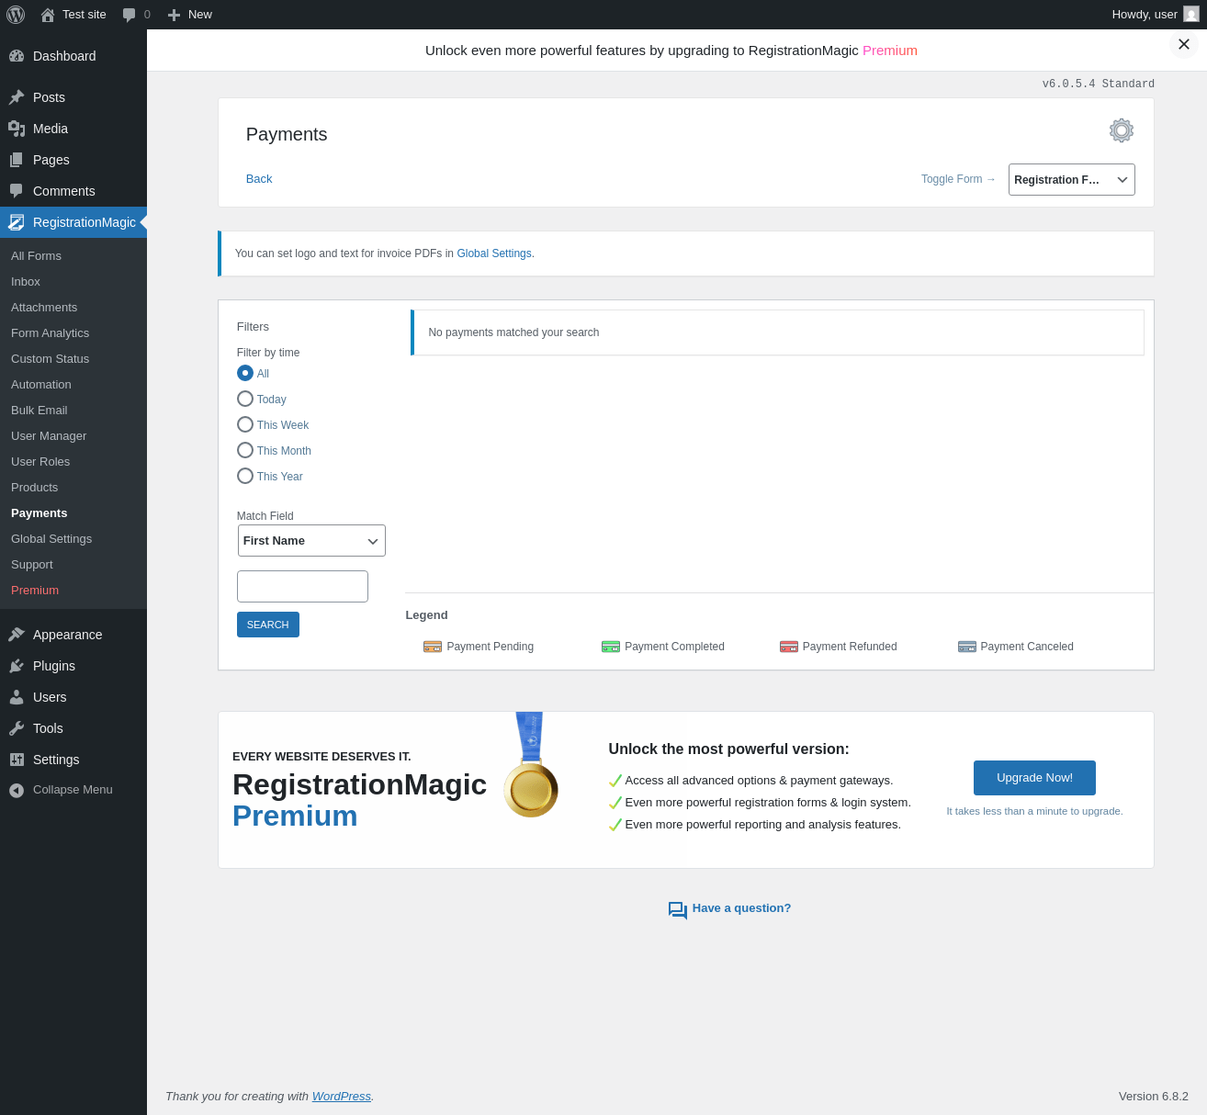Click the Payment Refunded red card icon
The width and height of the screenshot is (1207, 1115).
pyautogui.click(x=789, y=647)
